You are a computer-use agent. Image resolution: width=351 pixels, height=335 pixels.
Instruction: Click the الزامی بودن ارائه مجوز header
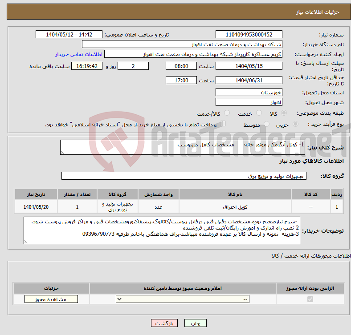310,288
